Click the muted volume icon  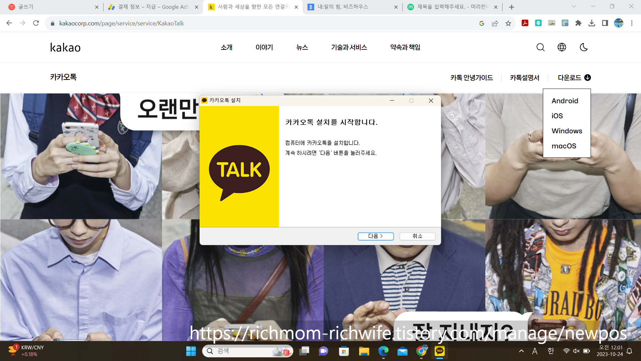point(576,351)
